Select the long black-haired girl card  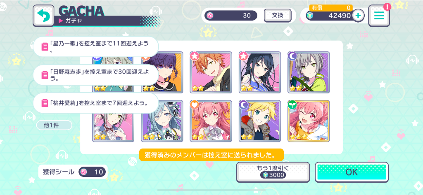click(260, 72)
